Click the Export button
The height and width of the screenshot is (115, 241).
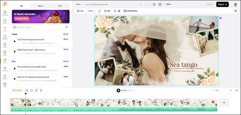click(223, 4)
